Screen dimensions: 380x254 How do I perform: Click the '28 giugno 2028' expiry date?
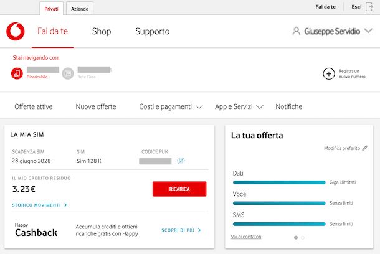click(31, 161)
